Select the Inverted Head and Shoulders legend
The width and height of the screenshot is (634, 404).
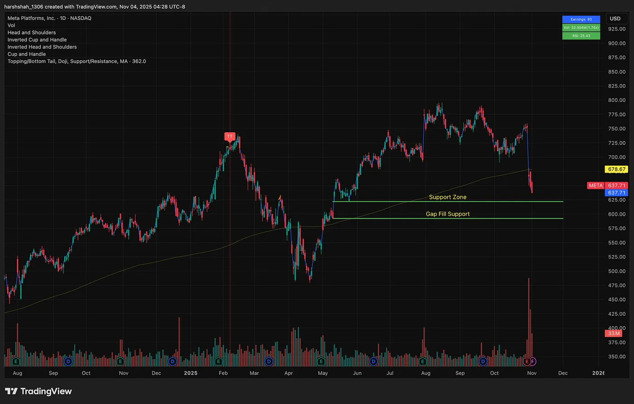42,47
